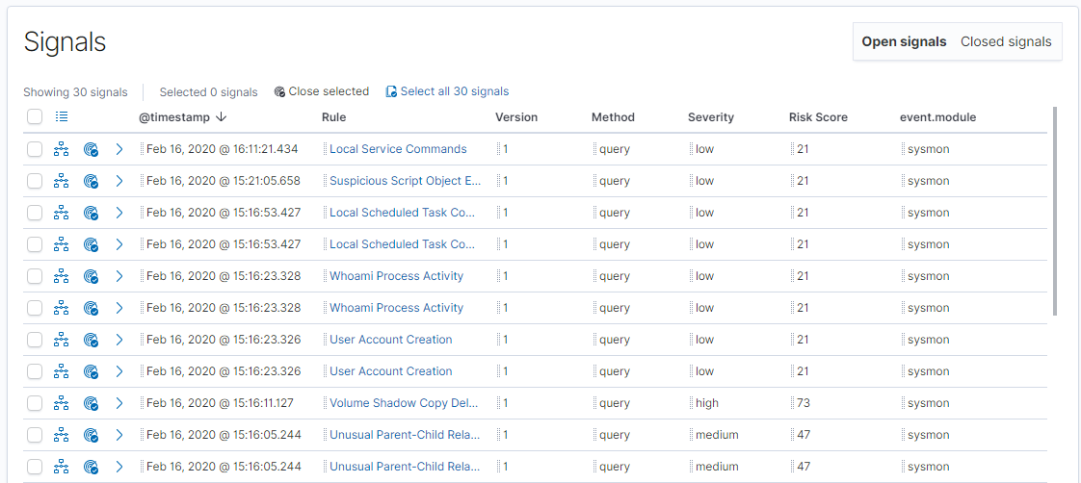Analyze event icon for Local Service Commands row

(x=62, y=148)
